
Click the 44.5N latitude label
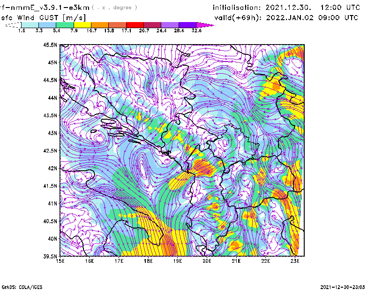(50, 80)
